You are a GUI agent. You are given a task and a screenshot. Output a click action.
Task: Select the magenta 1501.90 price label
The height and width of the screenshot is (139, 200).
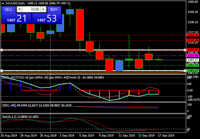(x=193, y=56)
